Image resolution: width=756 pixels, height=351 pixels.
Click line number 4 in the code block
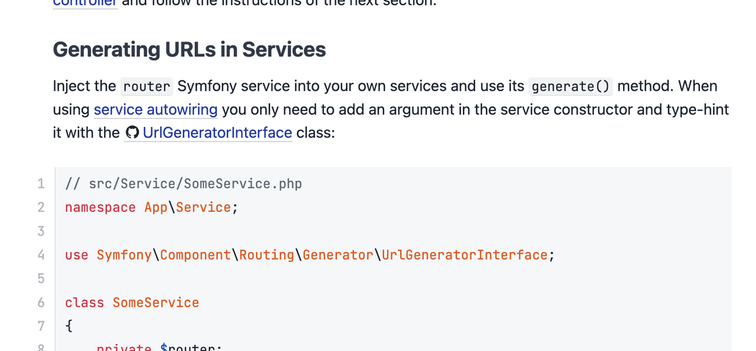coord(41,255)
